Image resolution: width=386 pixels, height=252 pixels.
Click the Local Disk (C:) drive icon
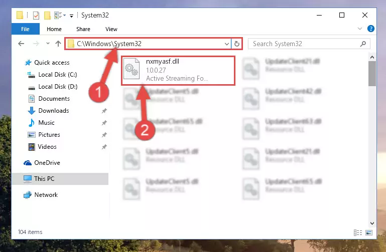pos(31,75)
